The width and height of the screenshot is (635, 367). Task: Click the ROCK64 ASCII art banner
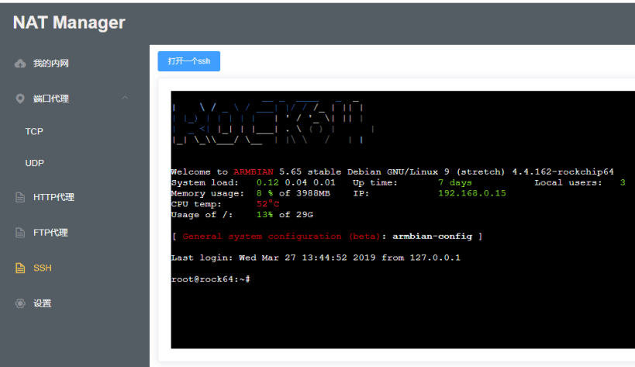pos(274,121)
